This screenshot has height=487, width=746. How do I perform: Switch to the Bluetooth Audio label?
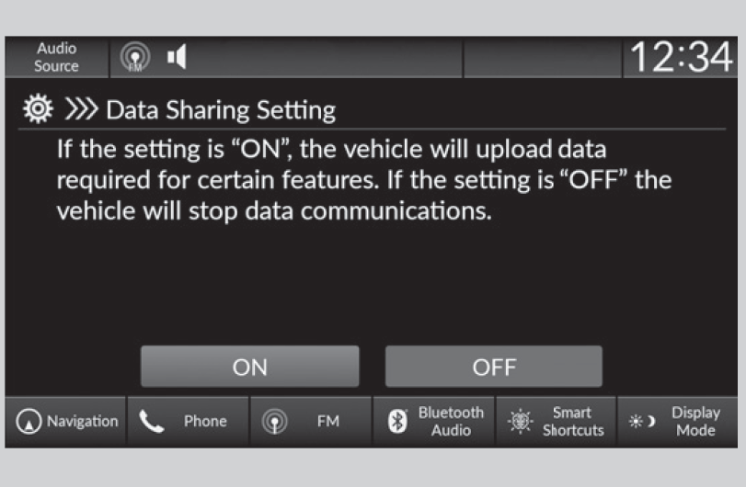click(x=451, y=422)
